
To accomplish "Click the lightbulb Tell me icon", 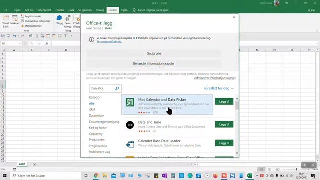I will coord(134,10).
